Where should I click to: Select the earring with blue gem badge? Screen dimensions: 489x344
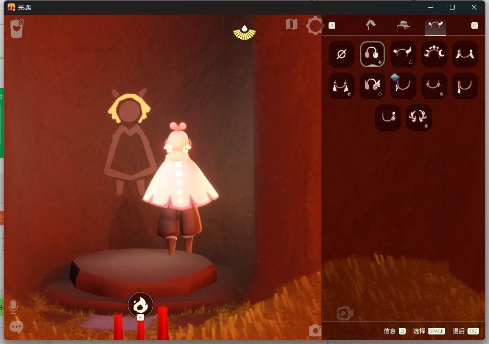403,86
